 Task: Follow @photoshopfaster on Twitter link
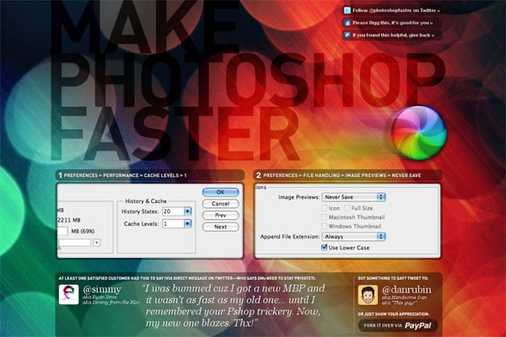(396, 11)
